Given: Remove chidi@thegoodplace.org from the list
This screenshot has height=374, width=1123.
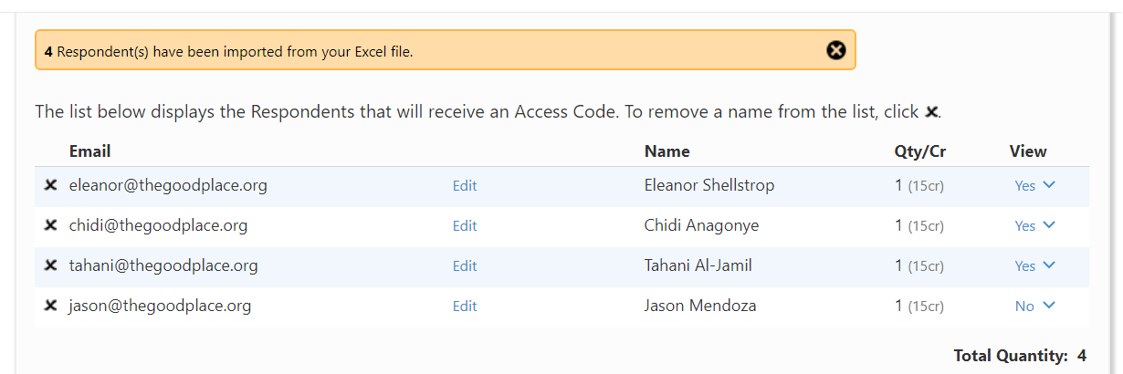Looking at the screenshot, I should click(51, 226).
